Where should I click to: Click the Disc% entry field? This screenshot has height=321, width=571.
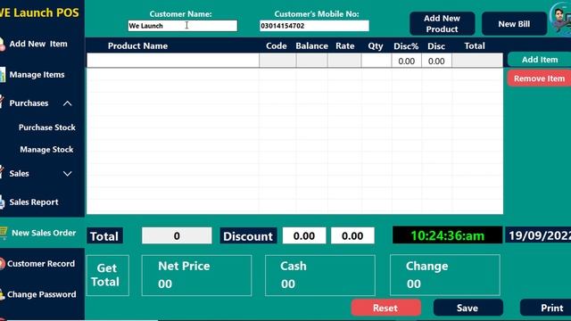pyautogui.click(x=407, y=61)
